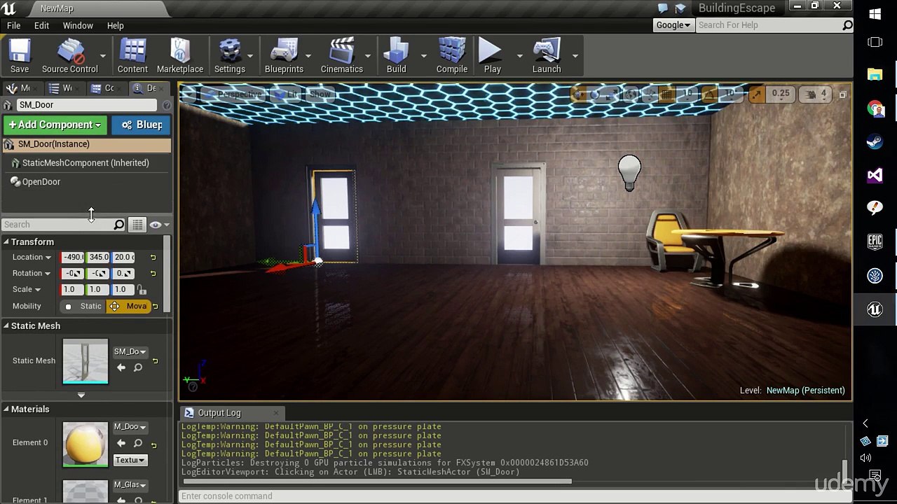
Task: Open Add Component dropdown
Action: click(x=55, y=125)
